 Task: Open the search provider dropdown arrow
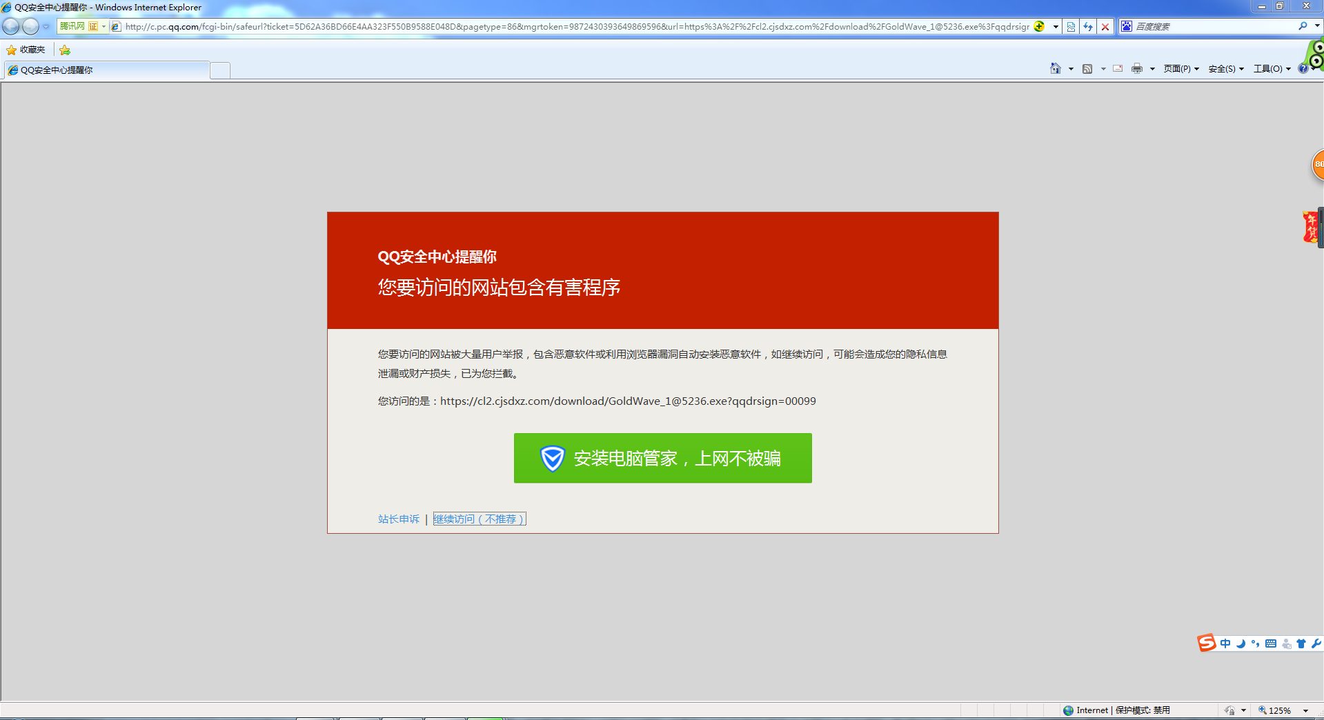(1317, 26)
